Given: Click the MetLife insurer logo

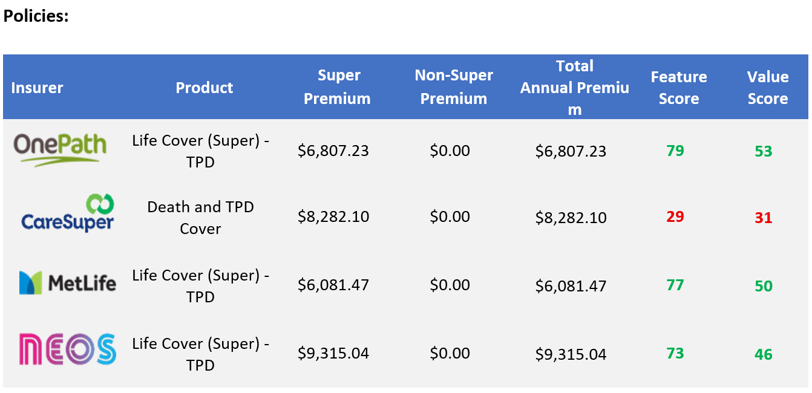Looking at the screenshot, I should pos(67,282).
